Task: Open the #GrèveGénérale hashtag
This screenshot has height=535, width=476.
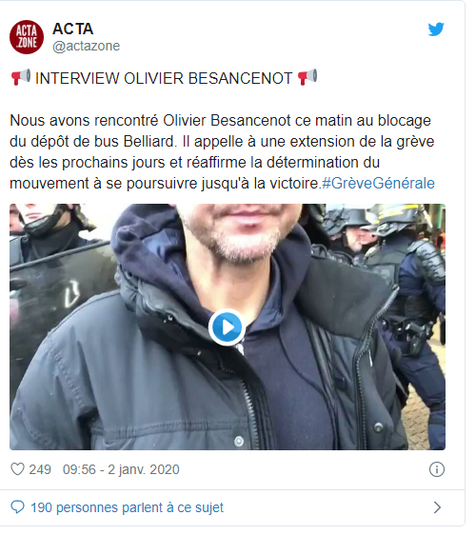Action: pyautogui.click(x=378, y=183)
